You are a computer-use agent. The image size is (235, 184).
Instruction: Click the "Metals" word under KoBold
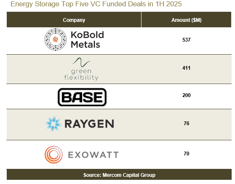(85, 45)
